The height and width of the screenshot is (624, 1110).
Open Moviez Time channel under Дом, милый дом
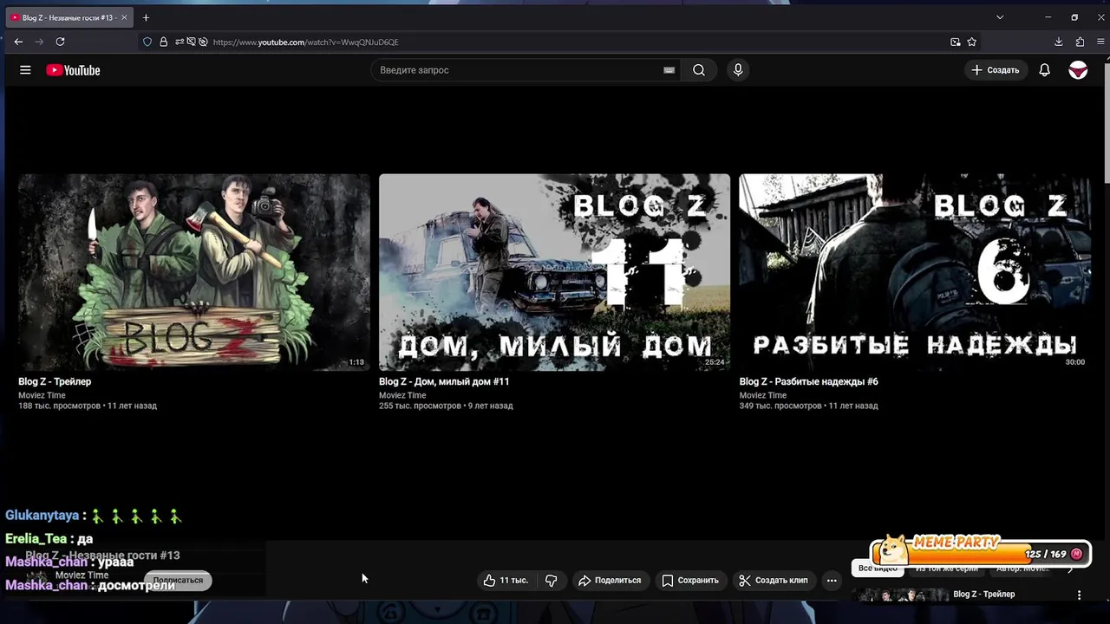(402, 395)
